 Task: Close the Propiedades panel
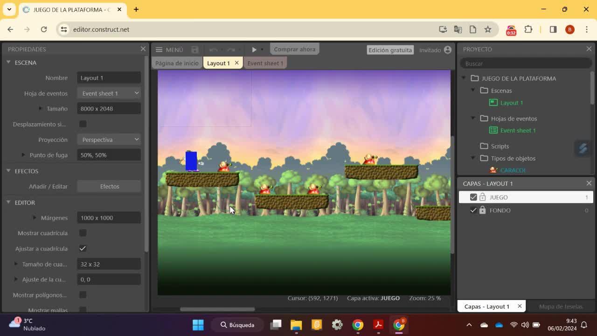click(x=143, y=49)
